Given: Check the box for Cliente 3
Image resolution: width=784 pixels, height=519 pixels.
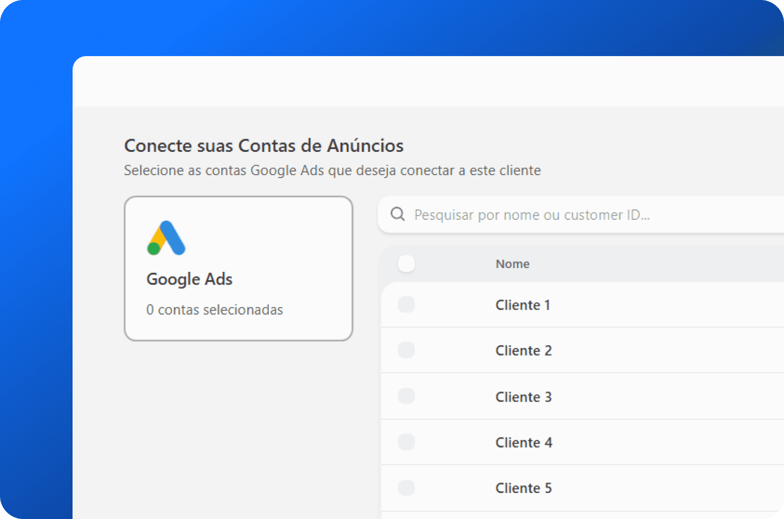Looking at the screenshot, I should 406,396.
